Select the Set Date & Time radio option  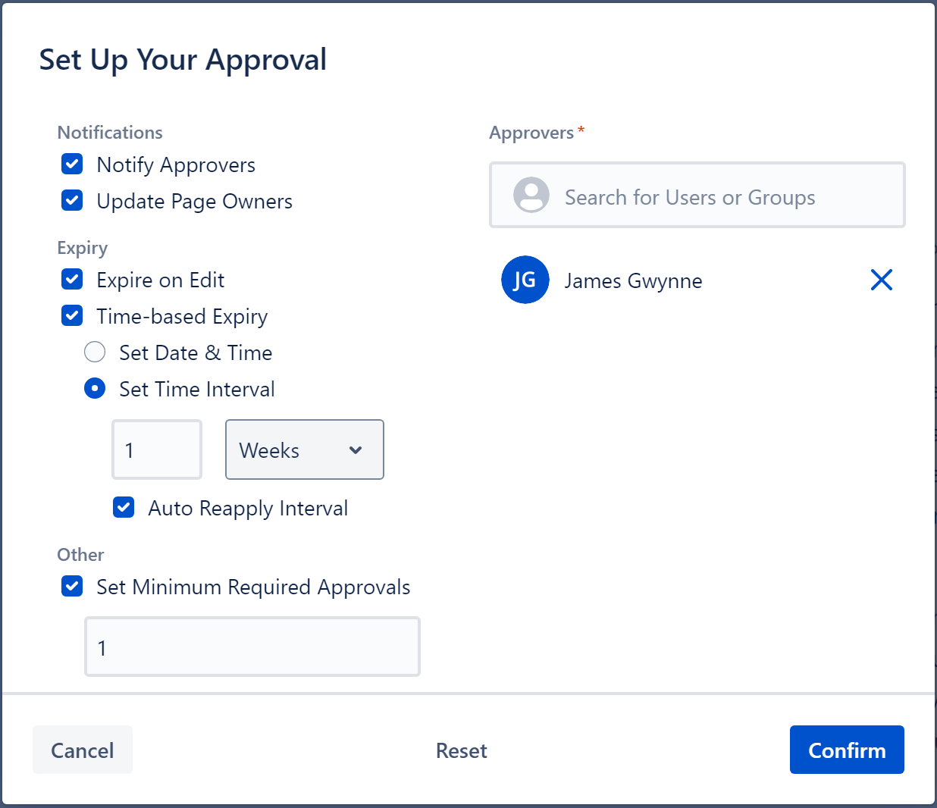coord(95,352)
